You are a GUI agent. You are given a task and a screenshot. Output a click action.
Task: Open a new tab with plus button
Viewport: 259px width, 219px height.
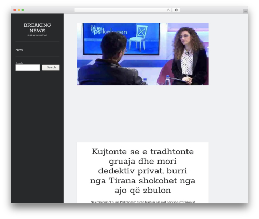(246, 11)
